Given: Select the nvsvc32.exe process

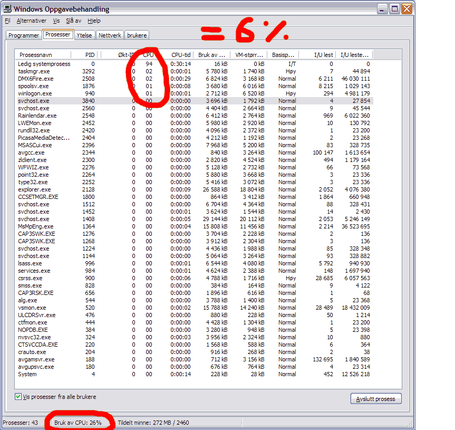Looking at the screenshot, I should 194,337.
